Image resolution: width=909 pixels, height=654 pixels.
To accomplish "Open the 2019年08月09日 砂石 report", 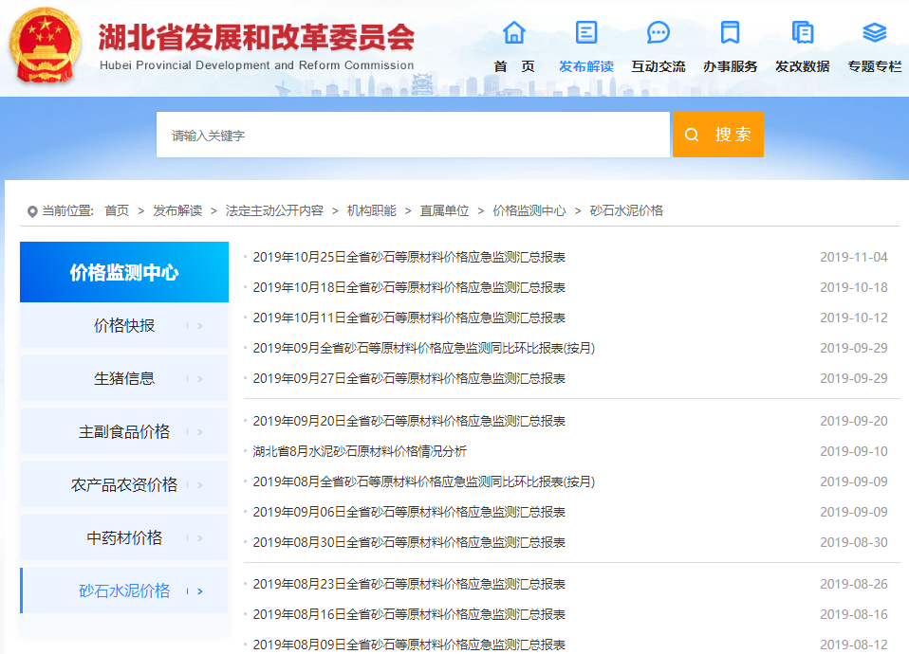I will (x=409, y=645).
